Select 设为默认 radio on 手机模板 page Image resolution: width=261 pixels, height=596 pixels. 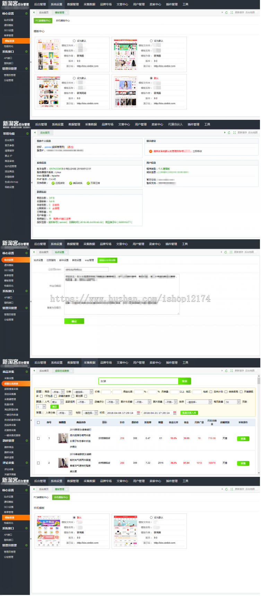(x=151, y=518)
